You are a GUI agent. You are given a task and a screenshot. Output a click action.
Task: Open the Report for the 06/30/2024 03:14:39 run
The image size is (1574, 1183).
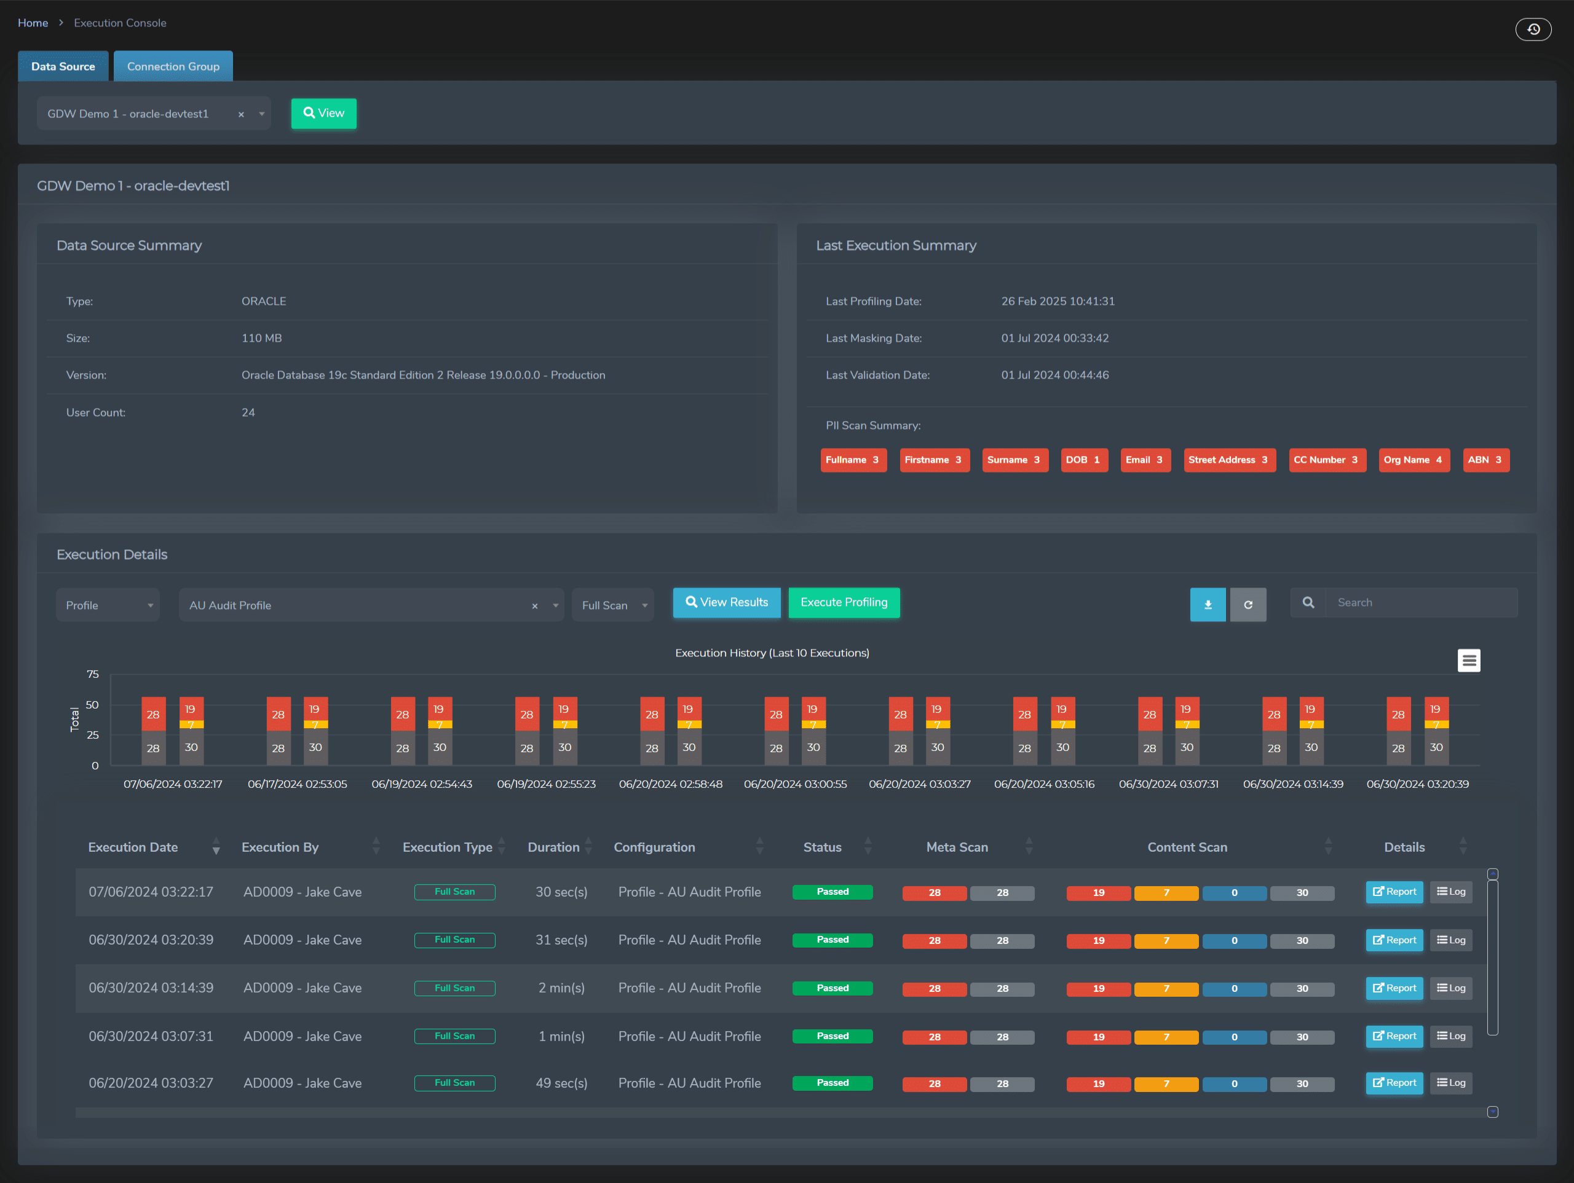click(x=1394, y=988)
